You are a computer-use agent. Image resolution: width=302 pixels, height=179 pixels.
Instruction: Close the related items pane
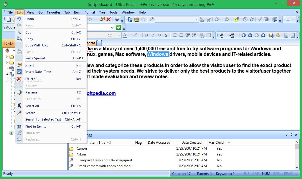pos(296,135)
